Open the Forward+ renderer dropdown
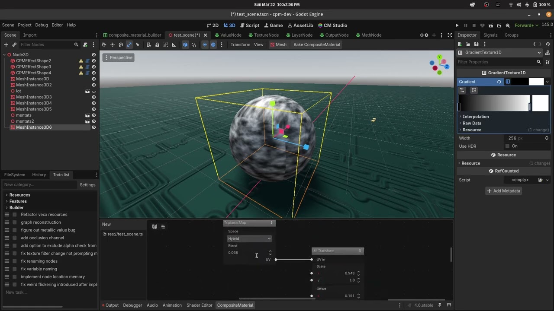554x311 pixels. (x=527, y=25)
